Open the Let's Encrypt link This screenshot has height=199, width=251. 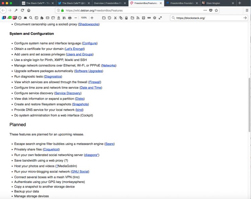coord(75,49)
